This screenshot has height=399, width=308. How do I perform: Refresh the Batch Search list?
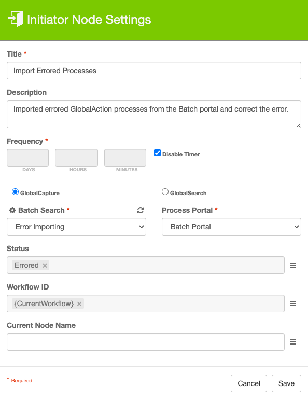click(141, 210)
